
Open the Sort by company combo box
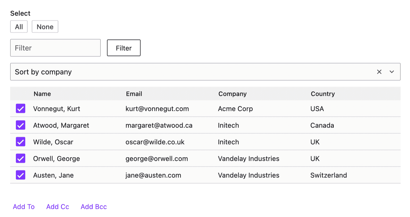click(x=205, y=72)
